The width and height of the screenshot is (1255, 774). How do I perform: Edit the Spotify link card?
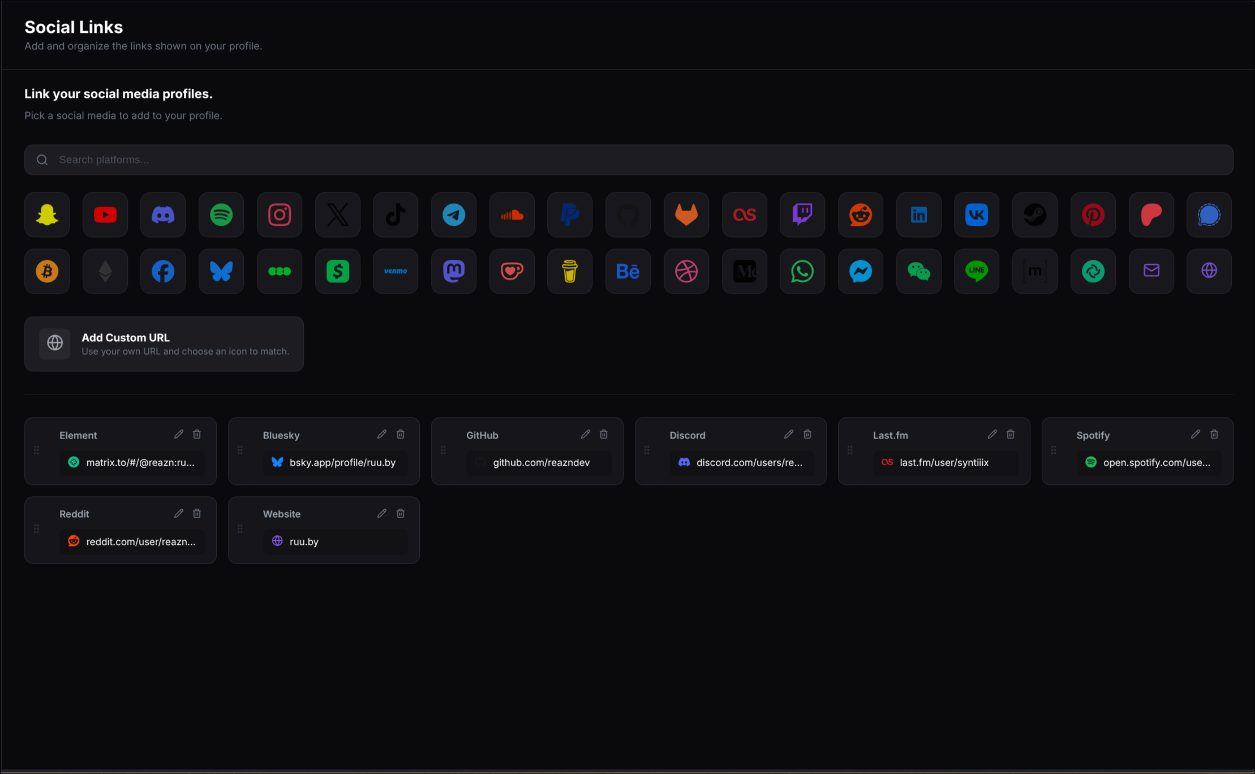(1196, 435)
